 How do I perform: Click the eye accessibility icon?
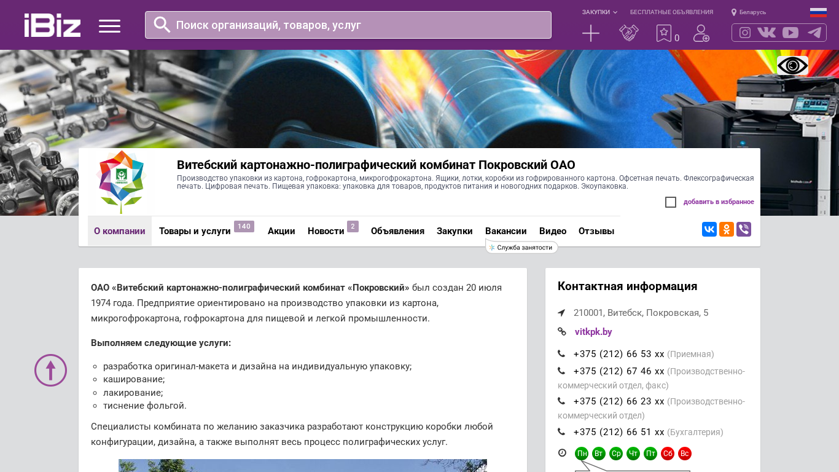click(x=792, y=65)
